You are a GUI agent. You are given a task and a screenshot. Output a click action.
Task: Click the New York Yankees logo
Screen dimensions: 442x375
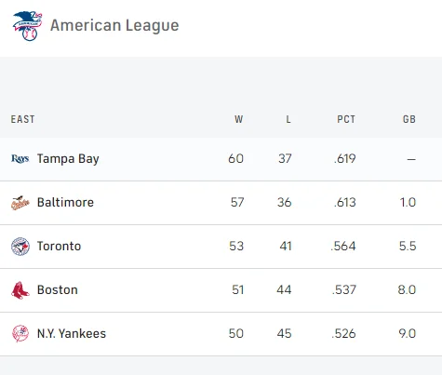[20, 334]
